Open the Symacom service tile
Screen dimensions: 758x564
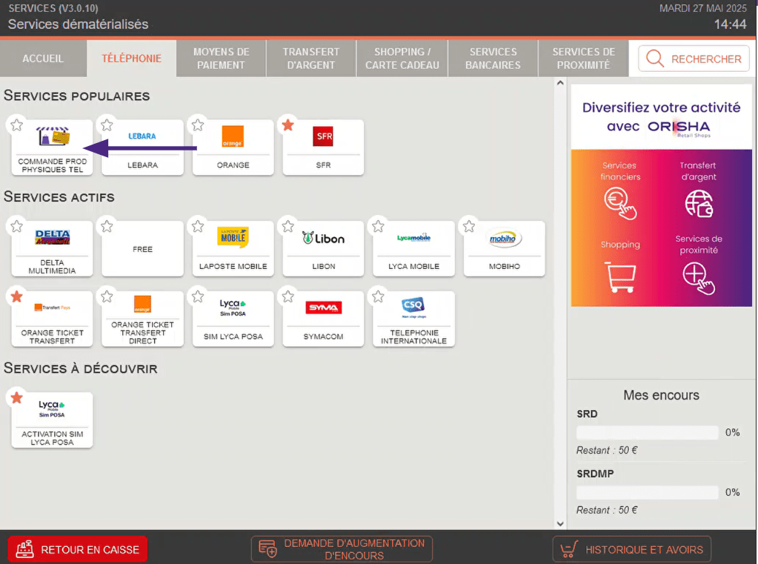(323, 319)
